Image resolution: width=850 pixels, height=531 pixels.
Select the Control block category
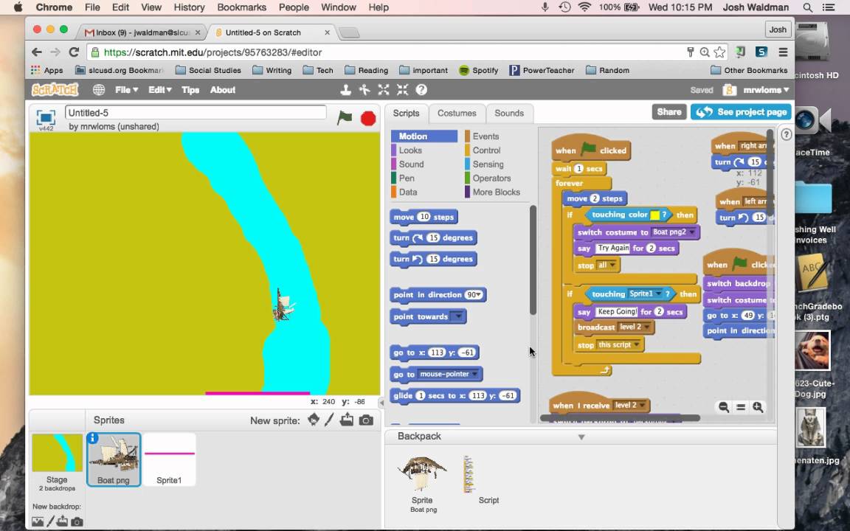click(x=486, y=150)
